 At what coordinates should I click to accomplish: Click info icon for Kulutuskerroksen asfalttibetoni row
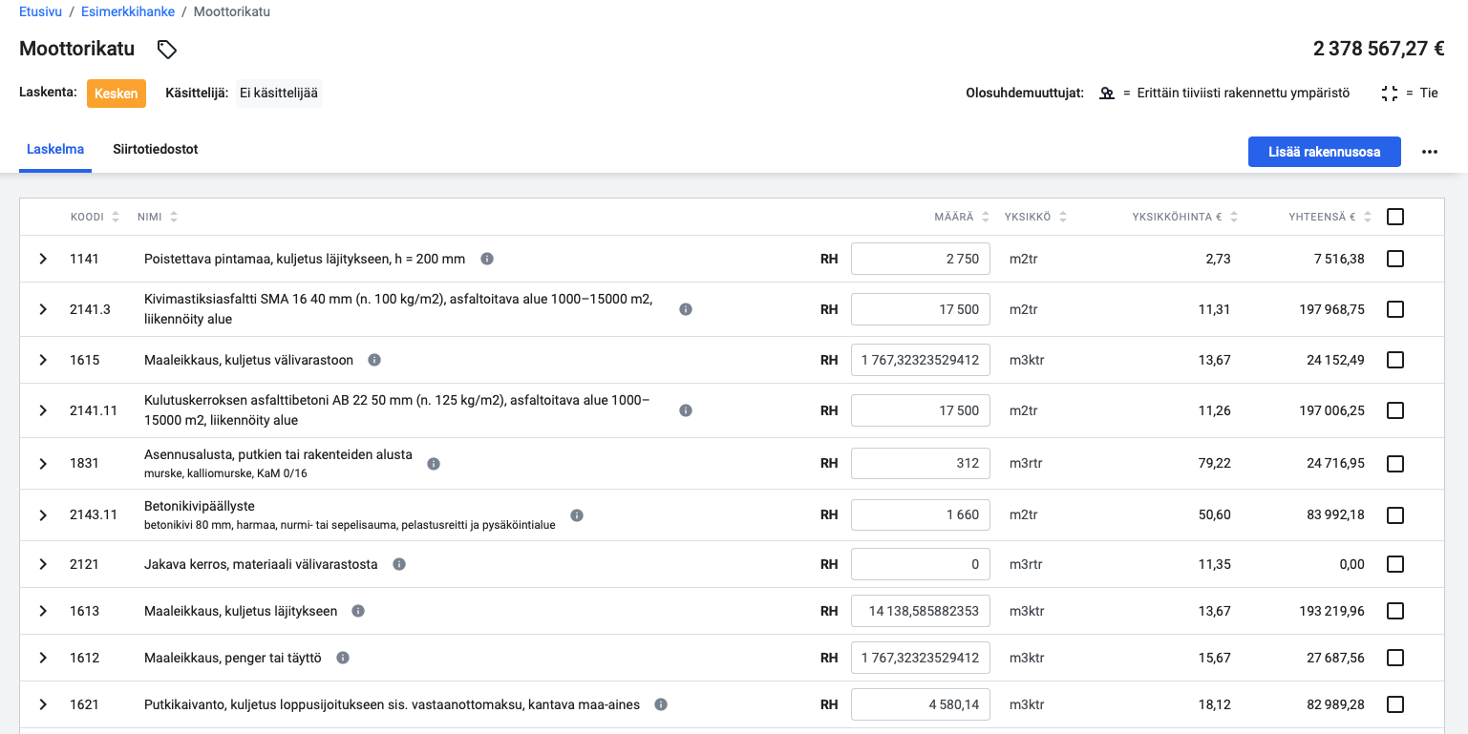click(x=686, y=410)
